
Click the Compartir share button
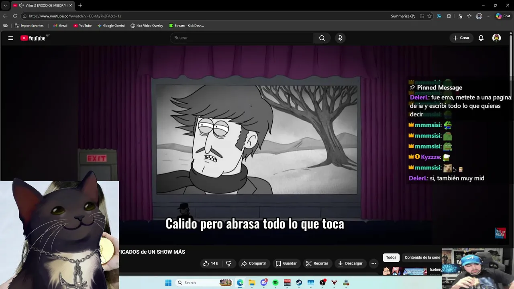[253, 263]
